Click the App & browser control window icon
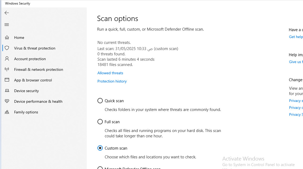Viewport: 303px width, 169px height. (7, 80)
